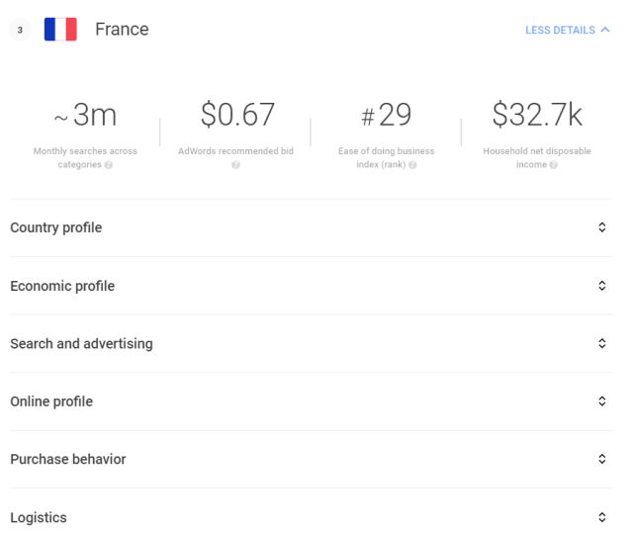Select the Search and advertising heading

(81, 344)
